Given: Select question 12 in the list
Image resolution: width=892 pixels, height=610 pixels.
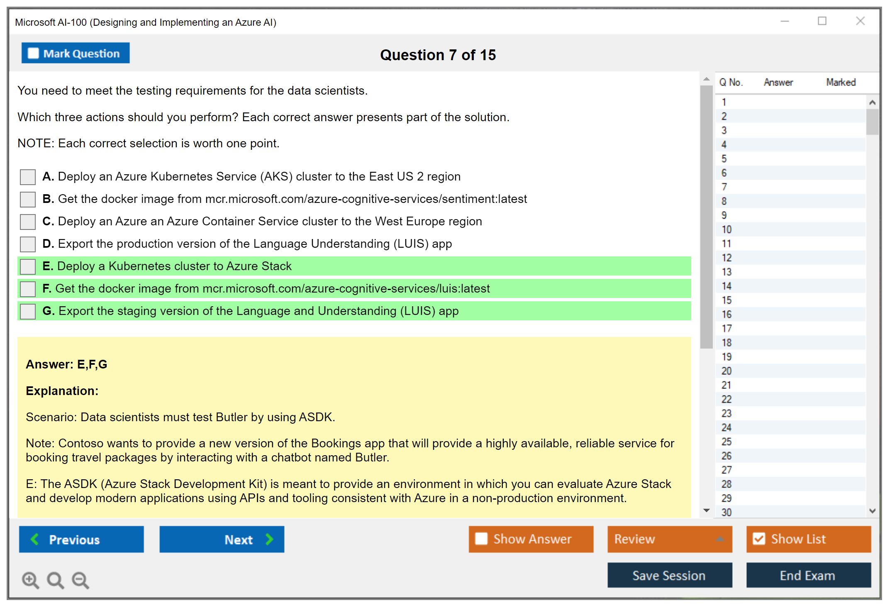Looking at the screenshot, I should click(x=727, y=258).
